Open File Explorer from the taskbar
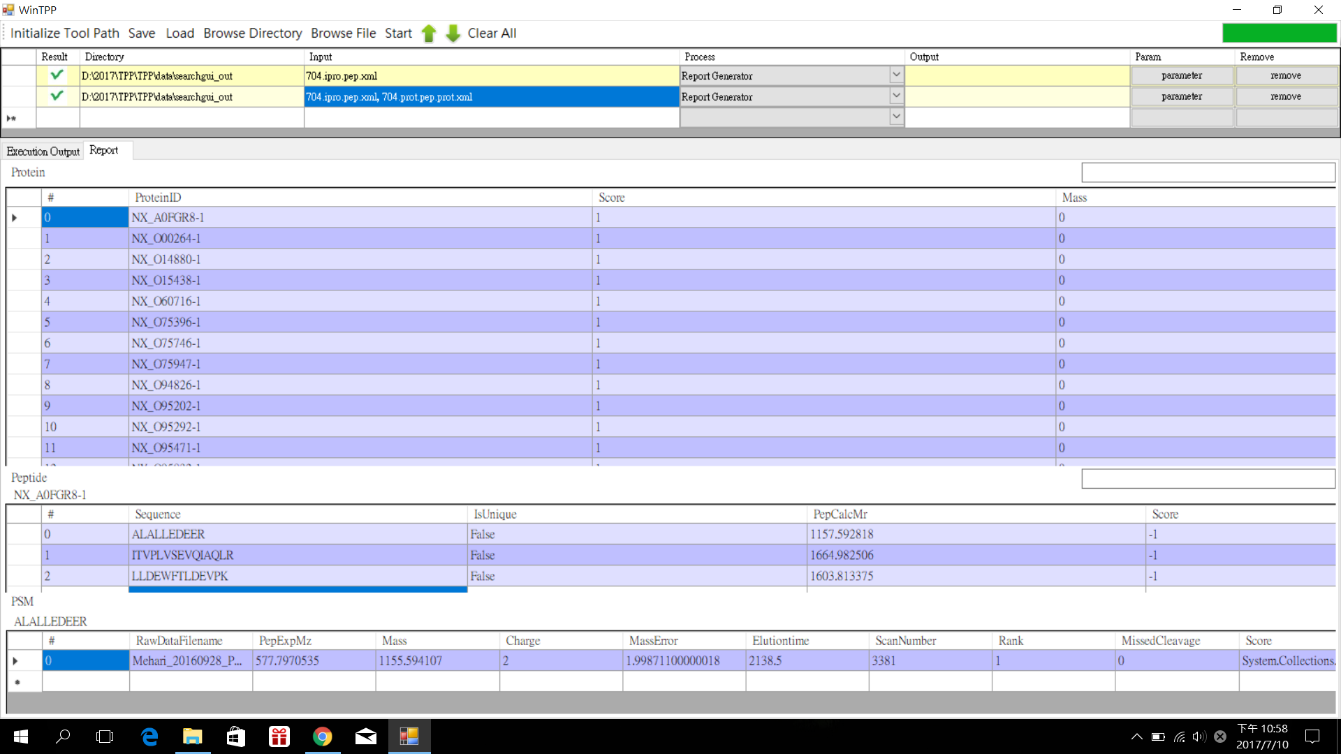The width and height of the screenshot is (1341, 754). pyautogui.click(x=192, y=737)
